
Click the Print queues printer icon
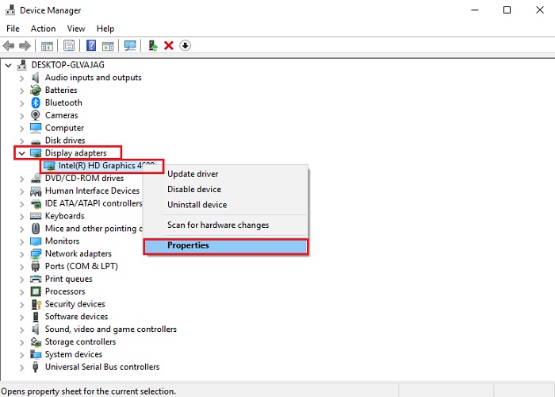[x=36, y=279]
